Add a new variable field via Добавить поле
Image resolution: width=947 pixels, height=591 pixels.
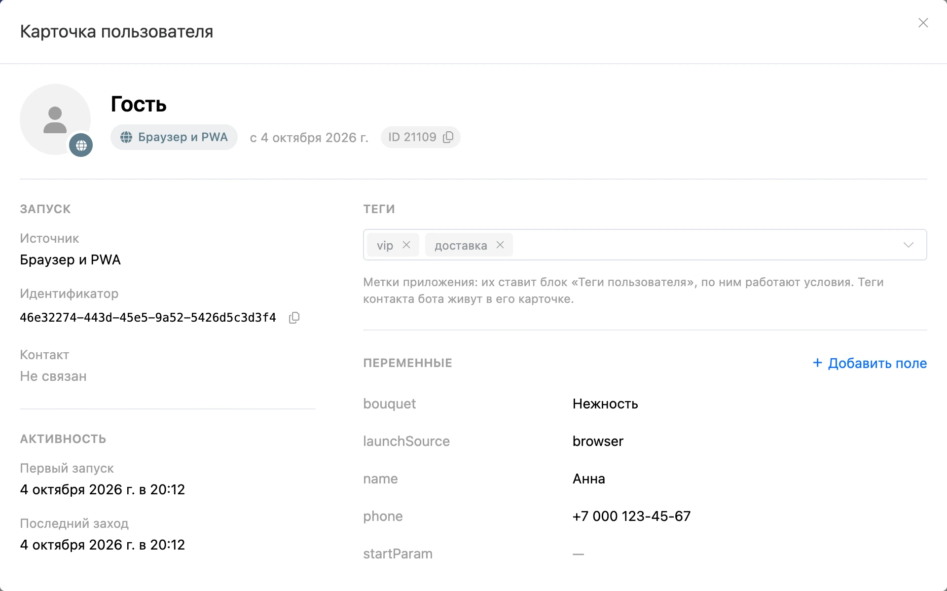(x=870, y=363)
